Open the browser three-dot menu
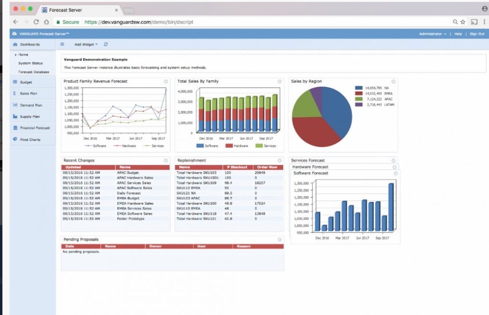This screenshot has height=315, width=489. pos(484,22)
